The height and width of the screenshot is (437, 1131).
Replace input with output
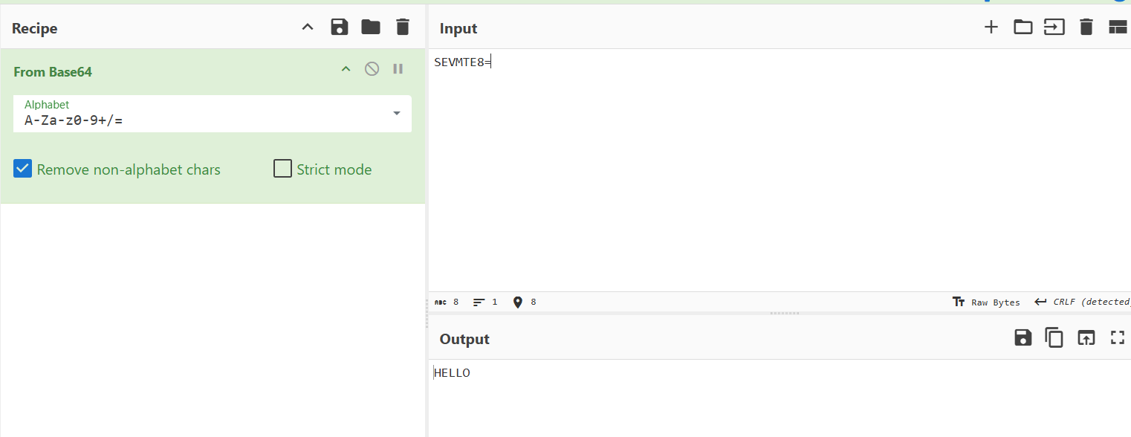(1086, 338)
